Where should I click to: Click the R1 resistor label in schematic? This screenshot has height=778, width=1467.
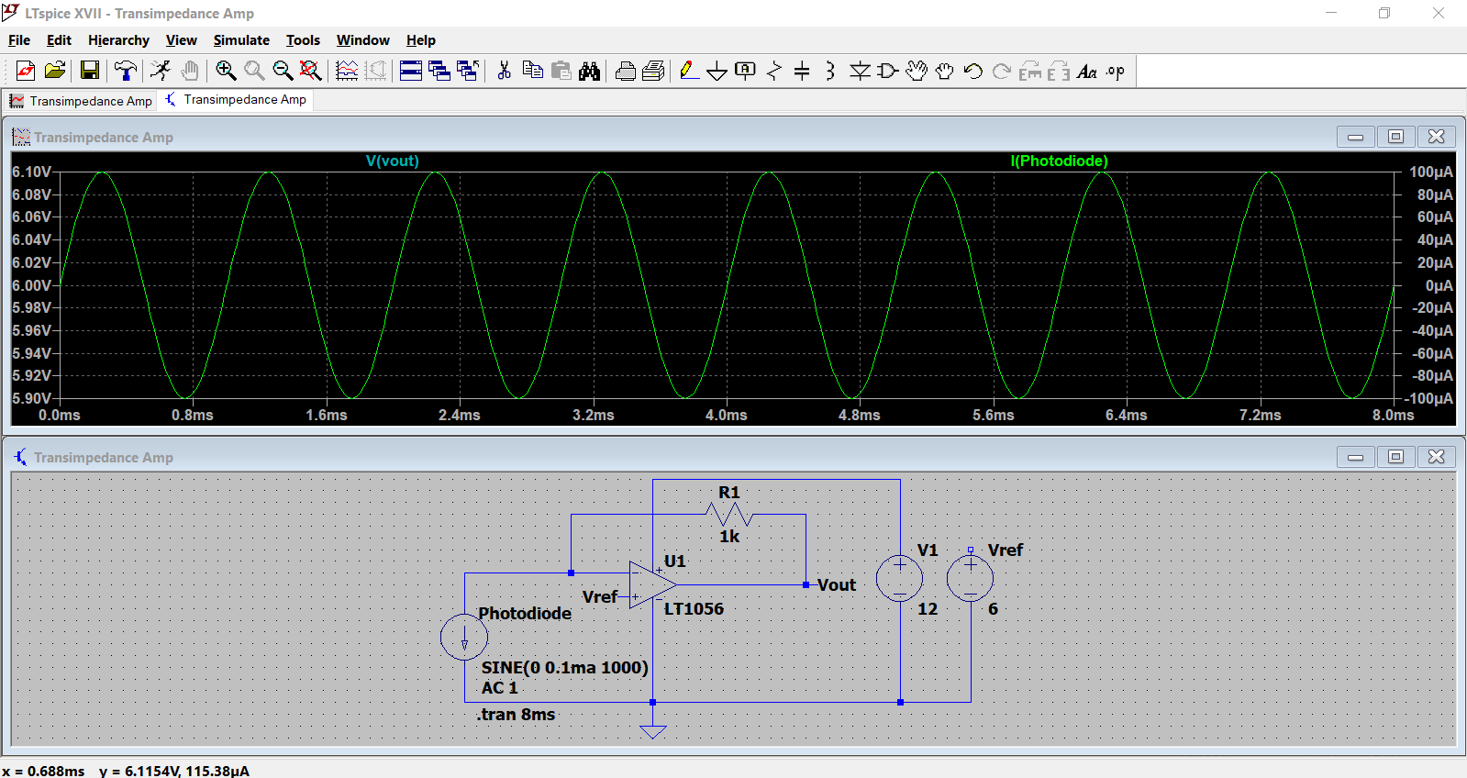(x=728, y=493)
